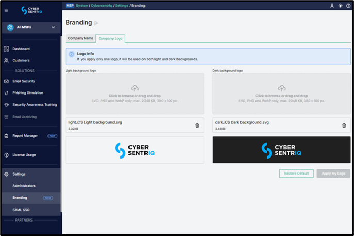Click the Restore Default button

(x=296, y=174)
